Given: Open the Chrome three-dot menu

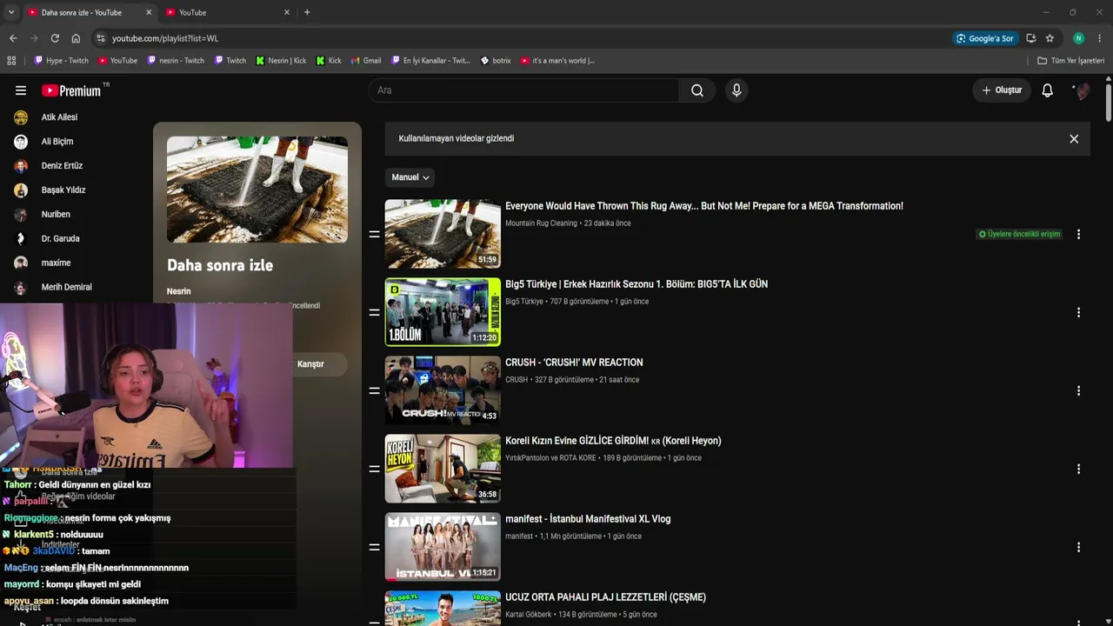Looking at the screenshot, I should 1100,38.
